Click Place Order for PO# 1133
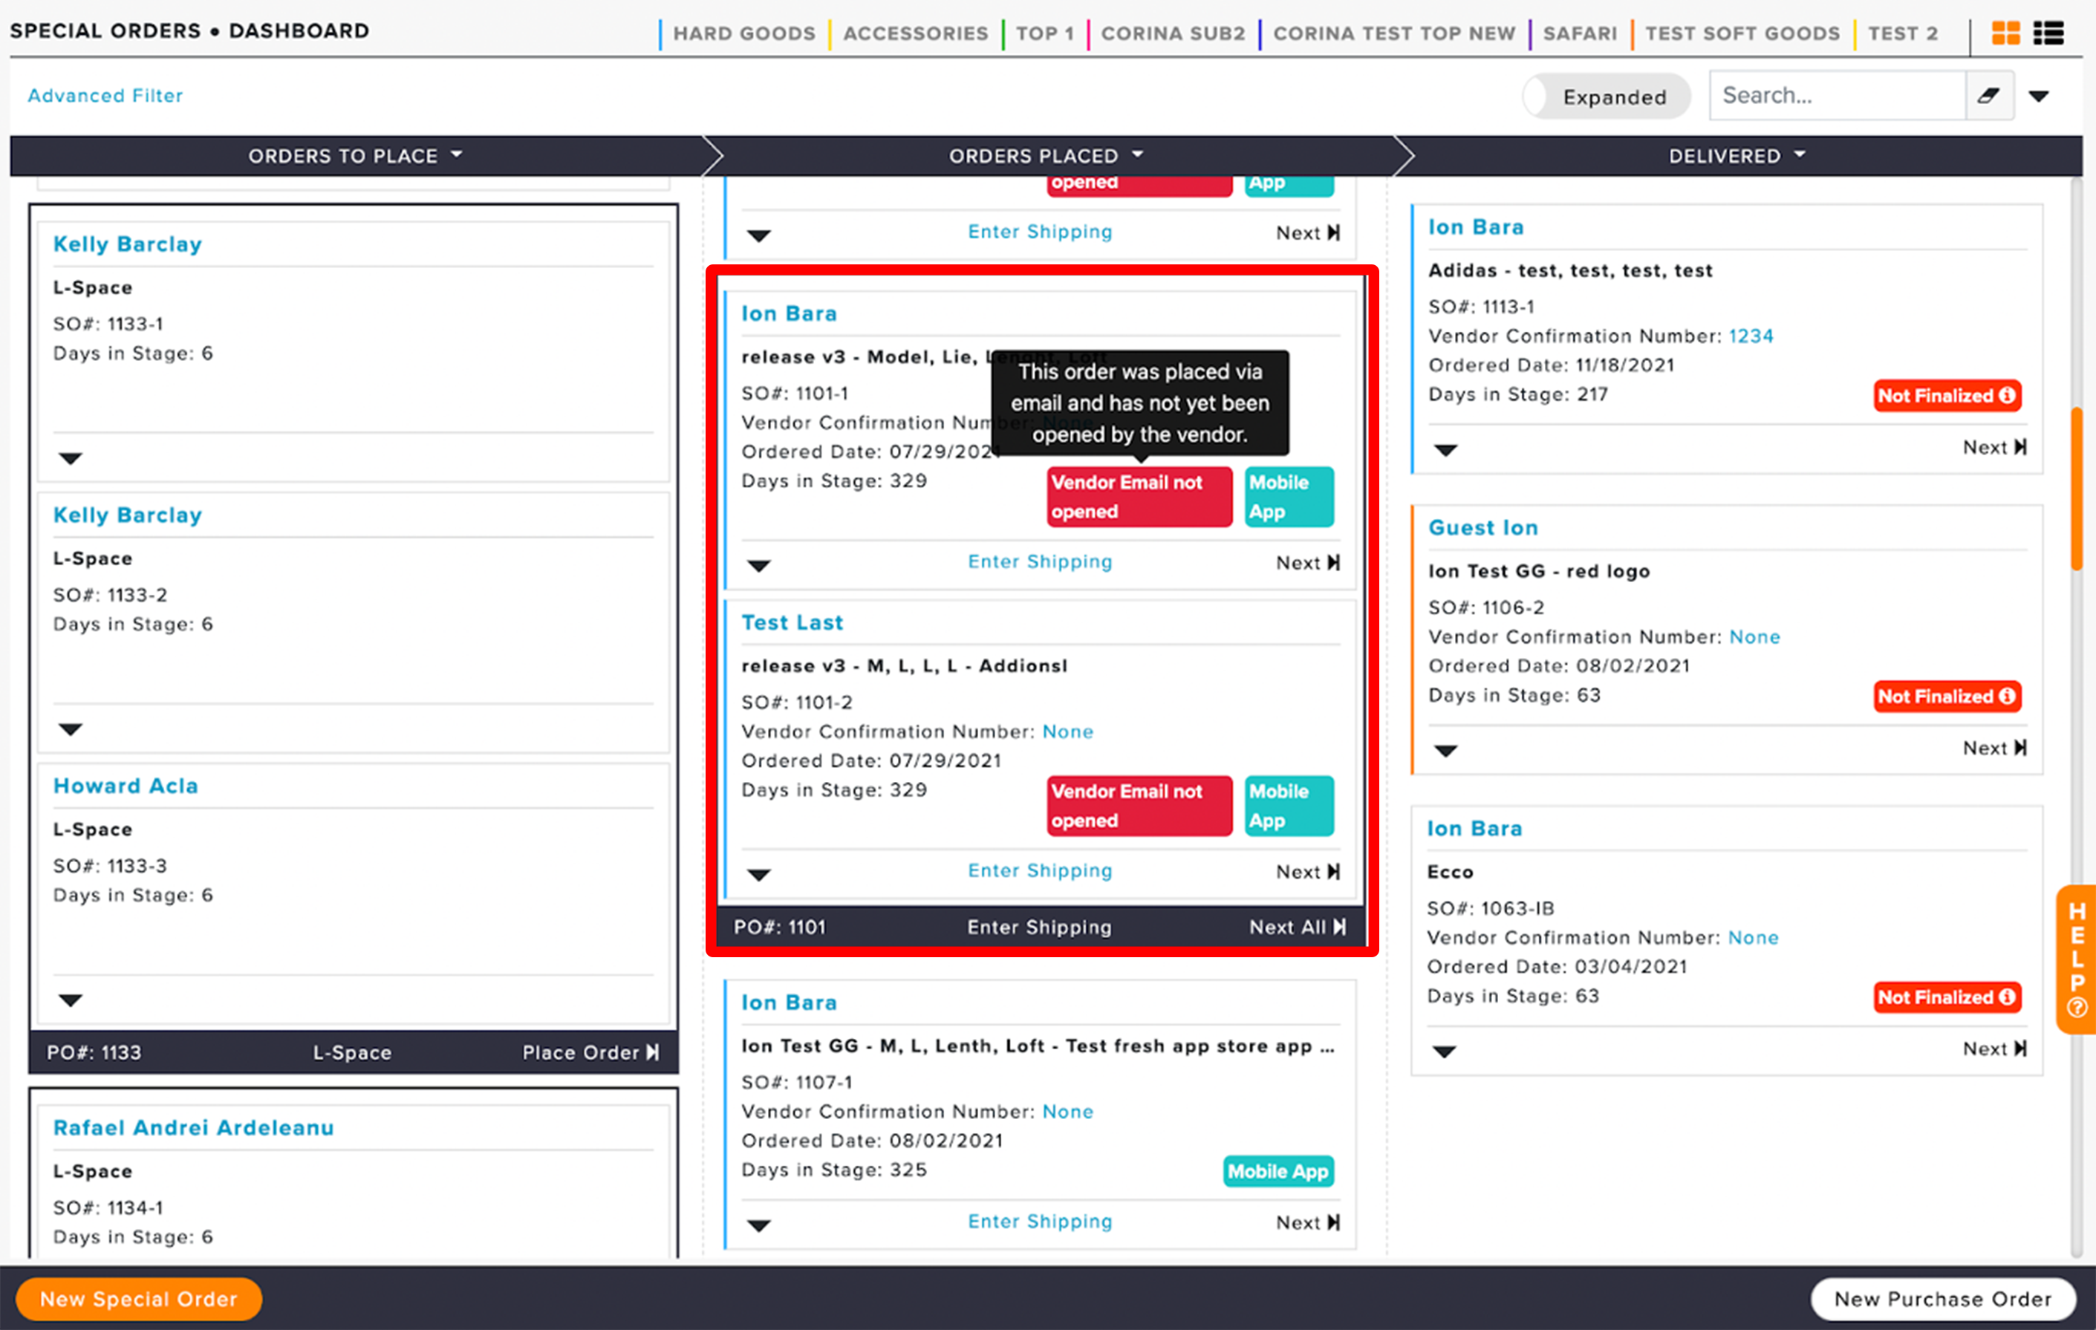 590,1053
